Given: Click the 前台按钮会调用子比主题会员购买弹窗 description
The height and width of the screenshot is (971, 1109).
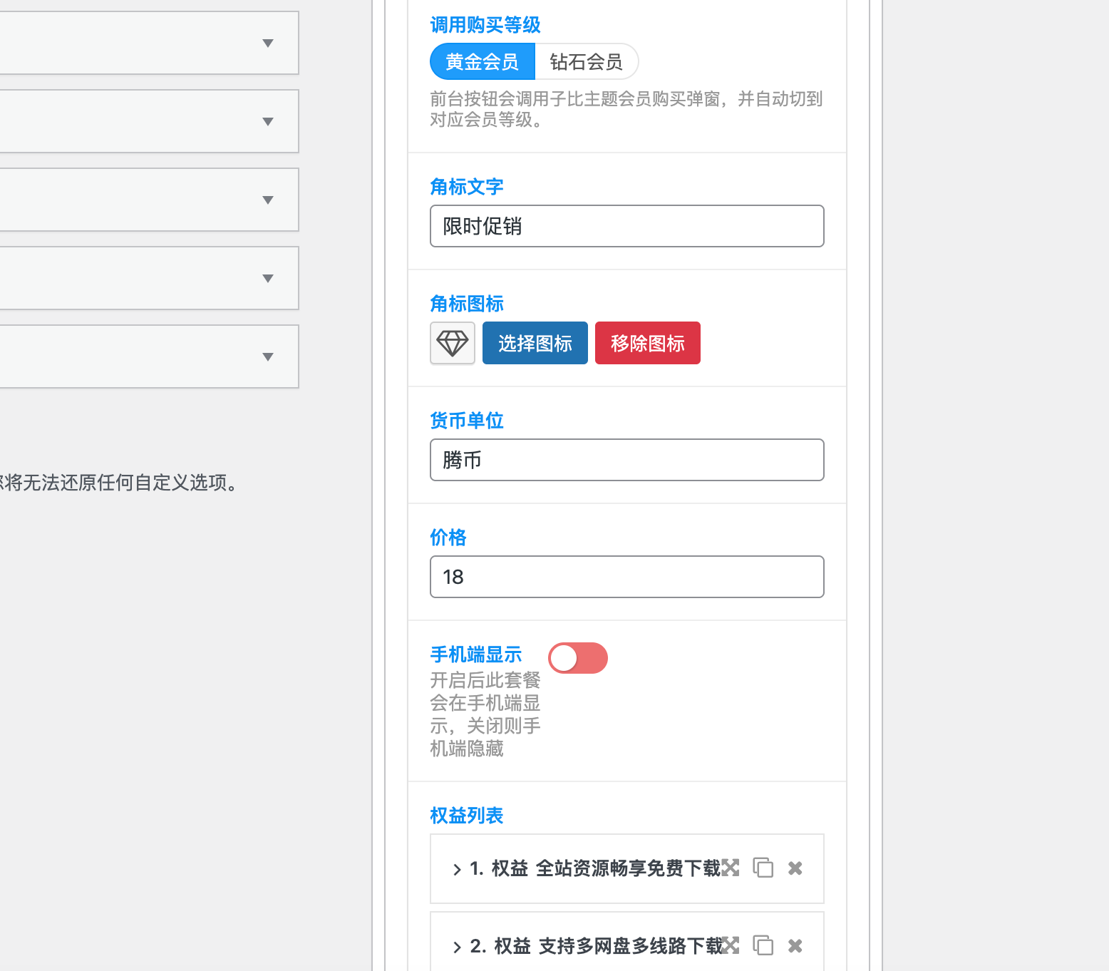Looking at the screenshot, I should pyautogui.click(x=626, y=109).
